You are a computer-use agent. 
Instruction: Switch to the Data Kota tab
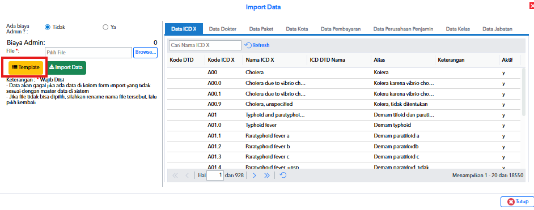[297, 29]
